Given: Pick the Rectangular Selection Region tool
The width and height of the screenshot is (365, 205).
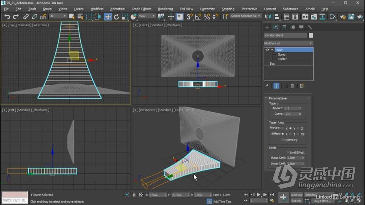Looking at the screenshot, I should [89, 16].
